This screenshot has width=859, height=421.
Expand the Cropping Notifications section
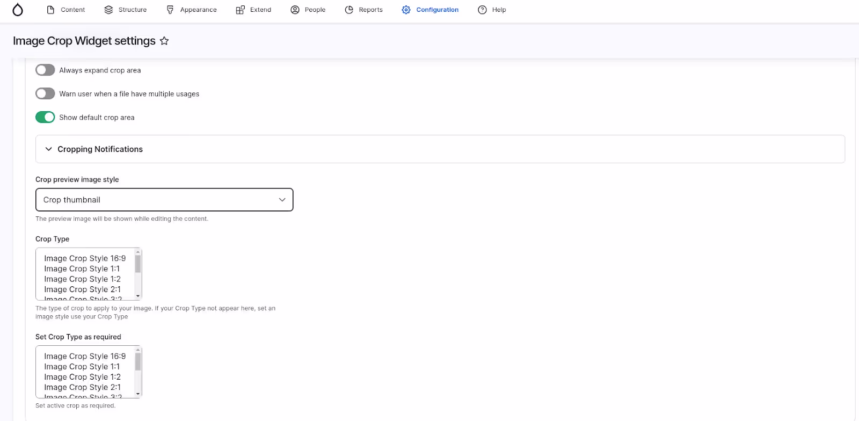[x=440, y=149]
